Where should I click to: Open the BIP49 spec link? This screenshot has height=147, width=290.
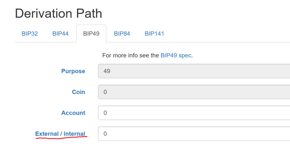[x=176, y=55]
